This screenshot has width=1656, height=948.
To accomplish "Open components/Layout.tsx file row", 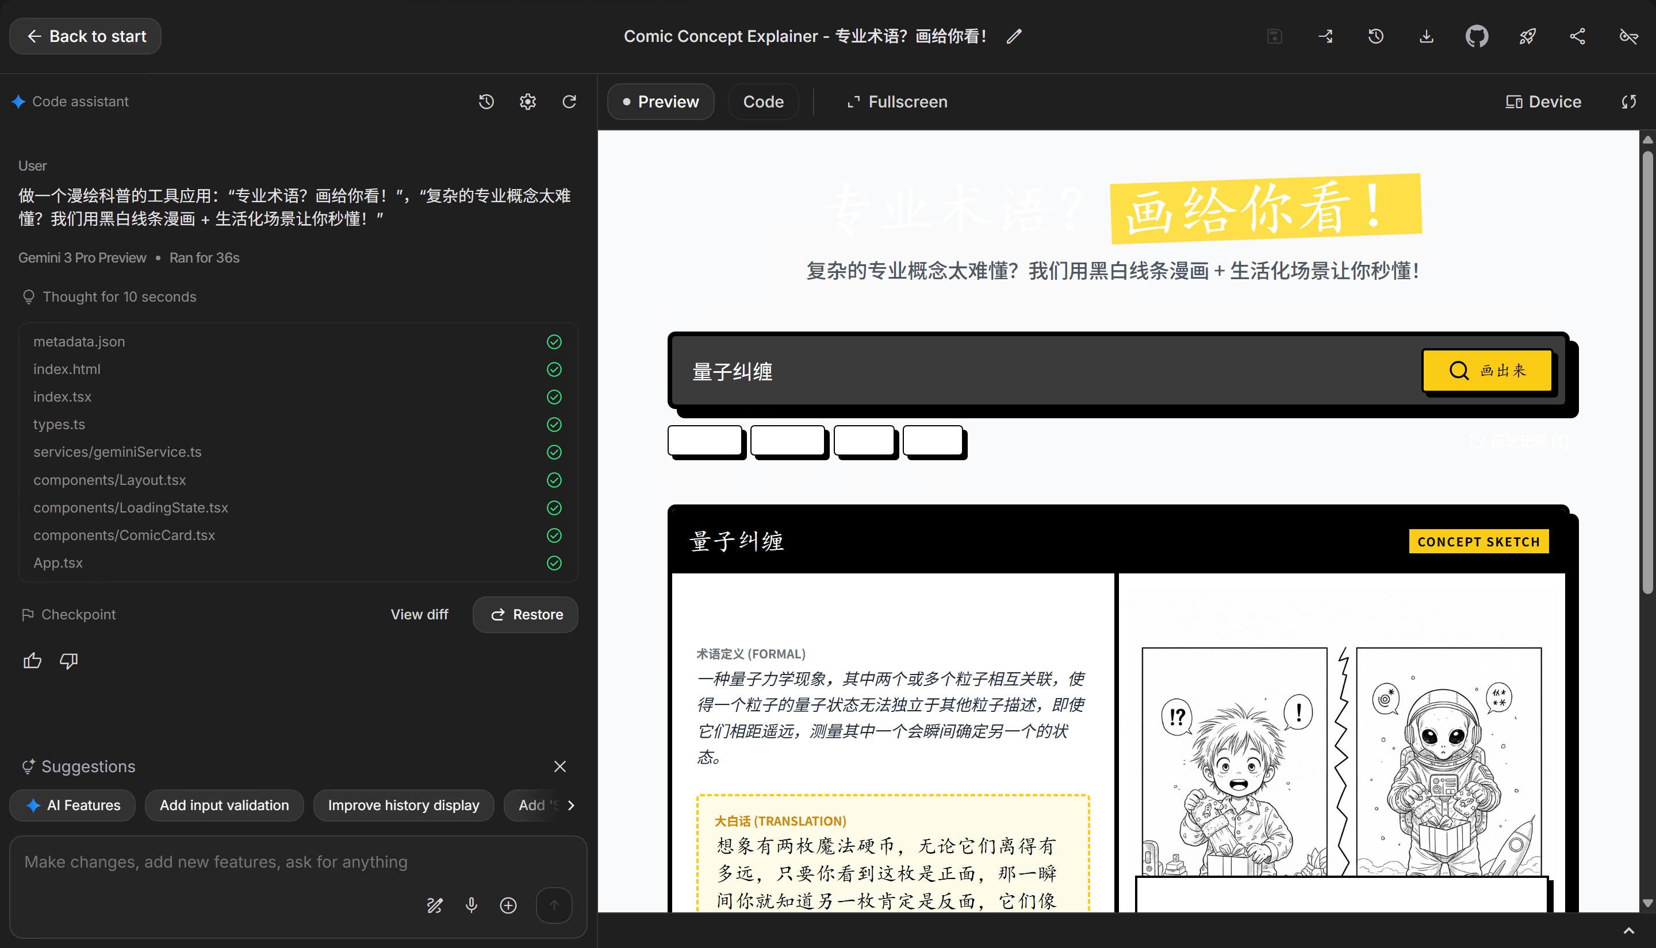I will pos(298,480).
